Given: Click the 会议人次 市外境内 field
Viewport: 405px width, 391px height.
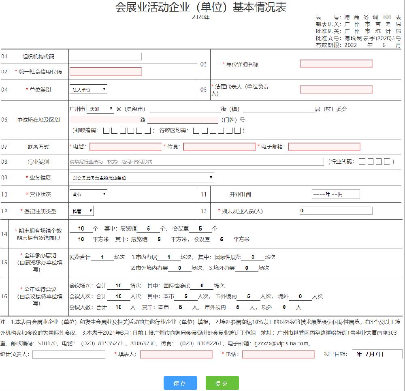Looking at the screenshot, I should click(x=249, y=297).
